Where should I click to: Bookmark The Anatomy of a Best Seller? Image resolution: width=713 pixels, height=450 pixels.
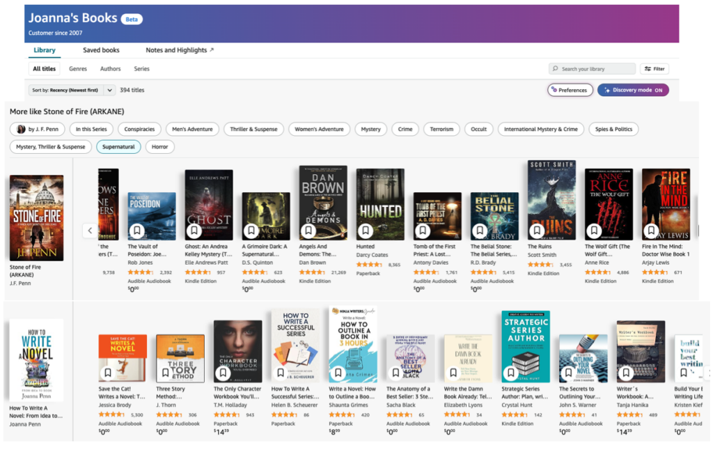tap(395, 373)
